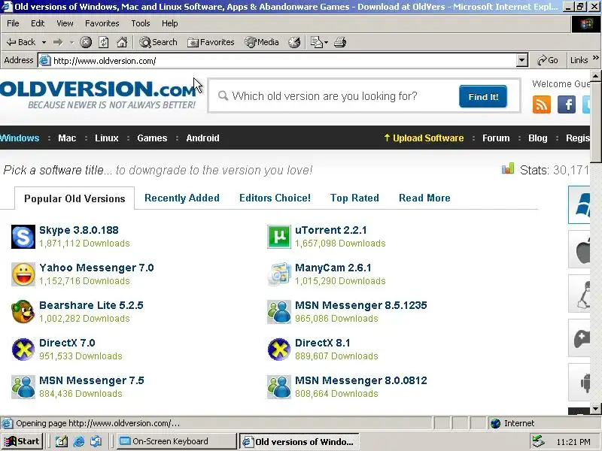The image size is (602, 451).
Task: Open the Favorites toolbar button
Action: tap(211, 42)
